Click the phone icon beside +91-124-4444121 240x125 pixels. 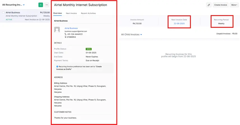[x=65, y=34]
